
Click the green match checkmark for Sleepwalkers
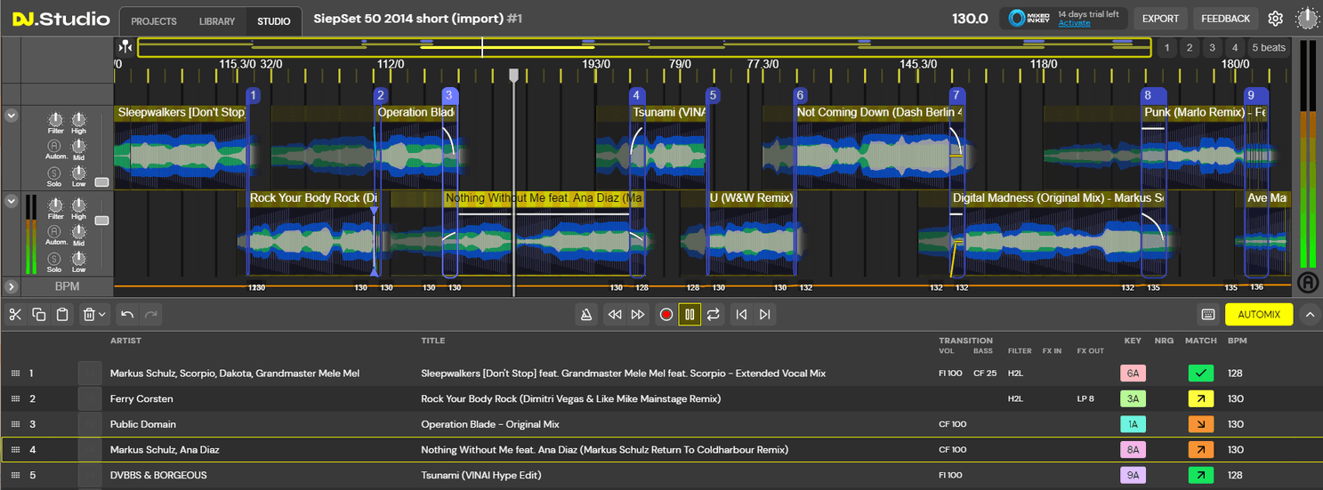(1201, 374)
